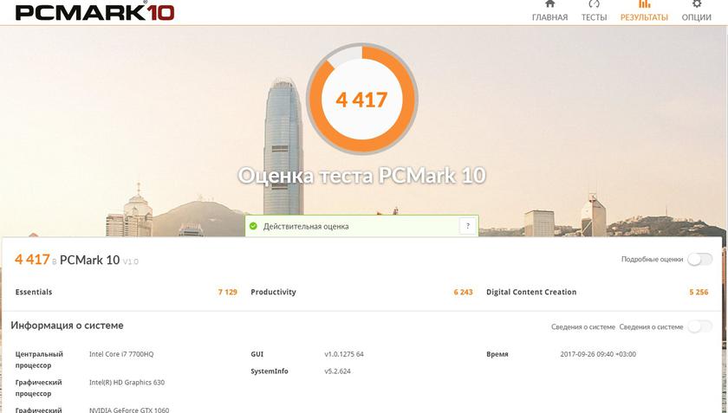Image resolution: width=728 pixels, height=413 pixels.
Task: Click the Главная home icon
Action: click(x=549, y=4)
